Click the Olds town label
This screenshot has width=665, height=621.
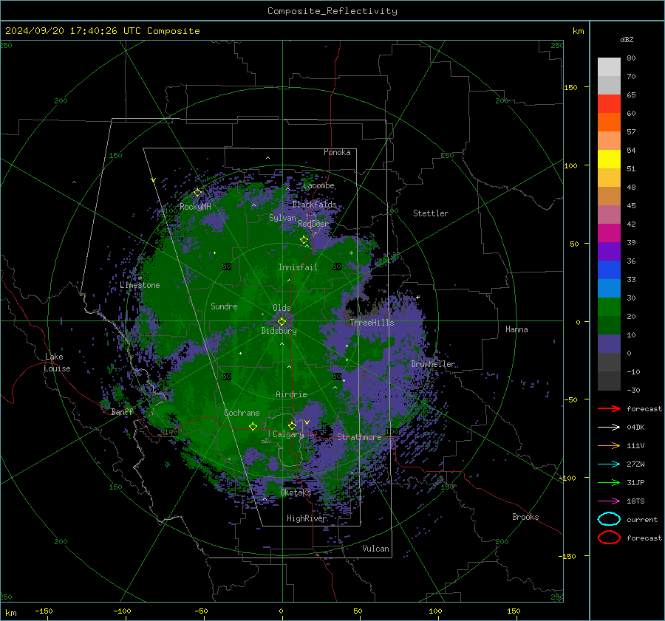coord(282,308)
